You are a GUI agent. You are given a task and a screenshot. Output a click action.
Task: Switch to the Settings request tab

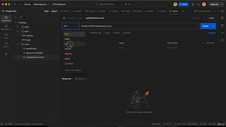click(x=127, y=33)
